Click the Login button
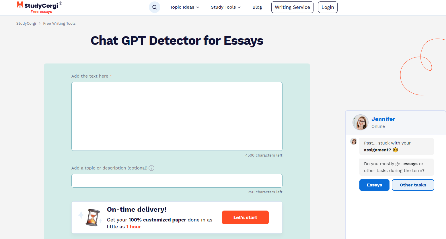The height and width of the screenshot is (239, 446). (328, 7)
